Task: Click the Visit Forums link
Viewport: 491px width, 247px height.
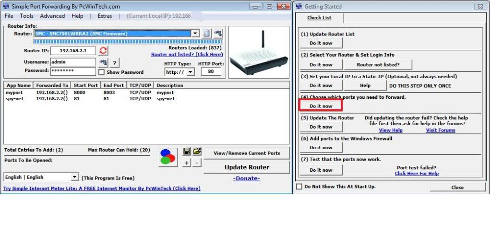Action: (440, 130)
